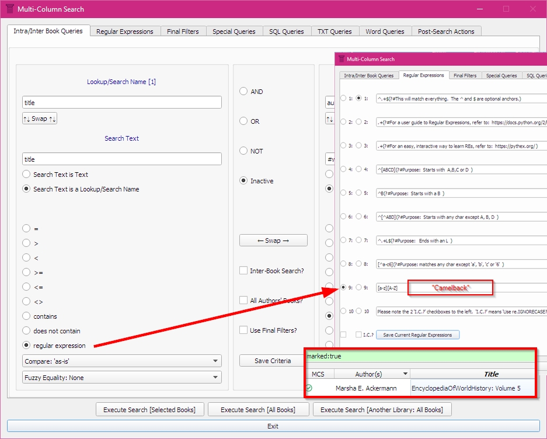Open the Post-Search Actions tab
This screenshot has height=439, width=547.
tap(446, 32)
